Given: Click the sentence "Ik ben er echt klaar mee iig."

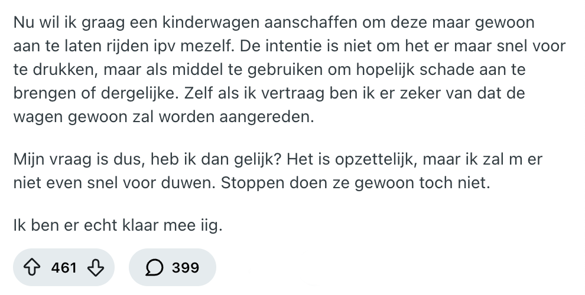Looking at the screenshot, I should [118, 225].
